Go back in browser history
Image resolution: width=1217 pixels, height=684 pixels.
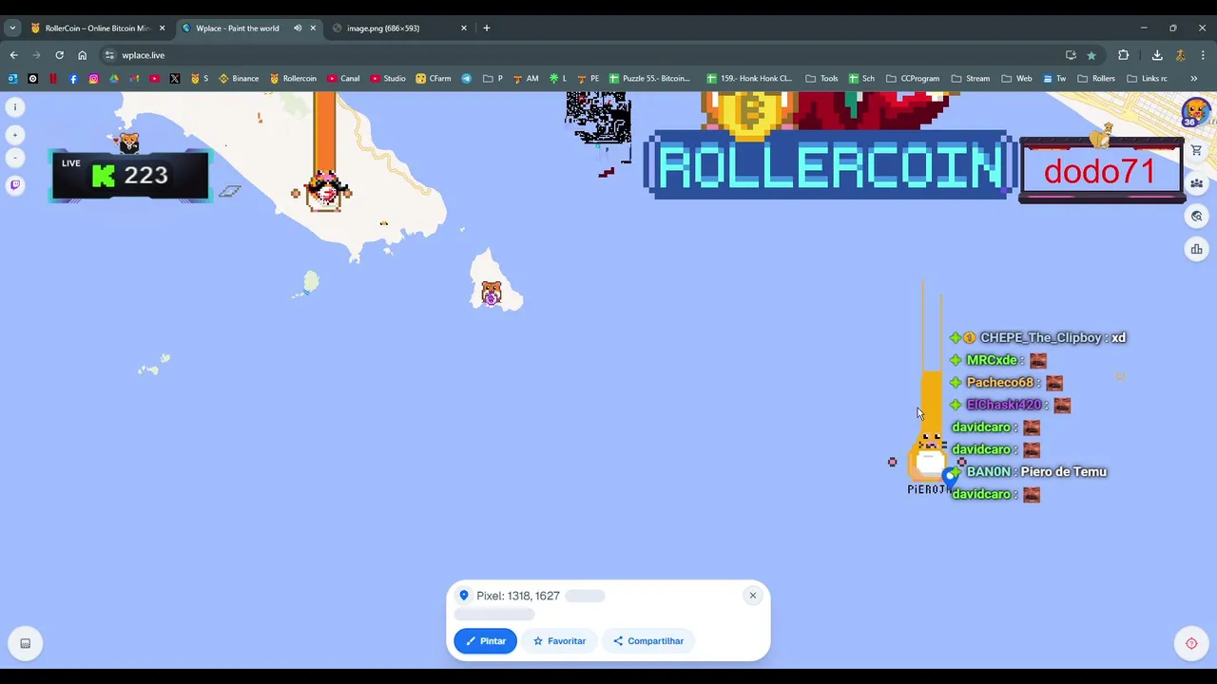[x=13, y=55]
